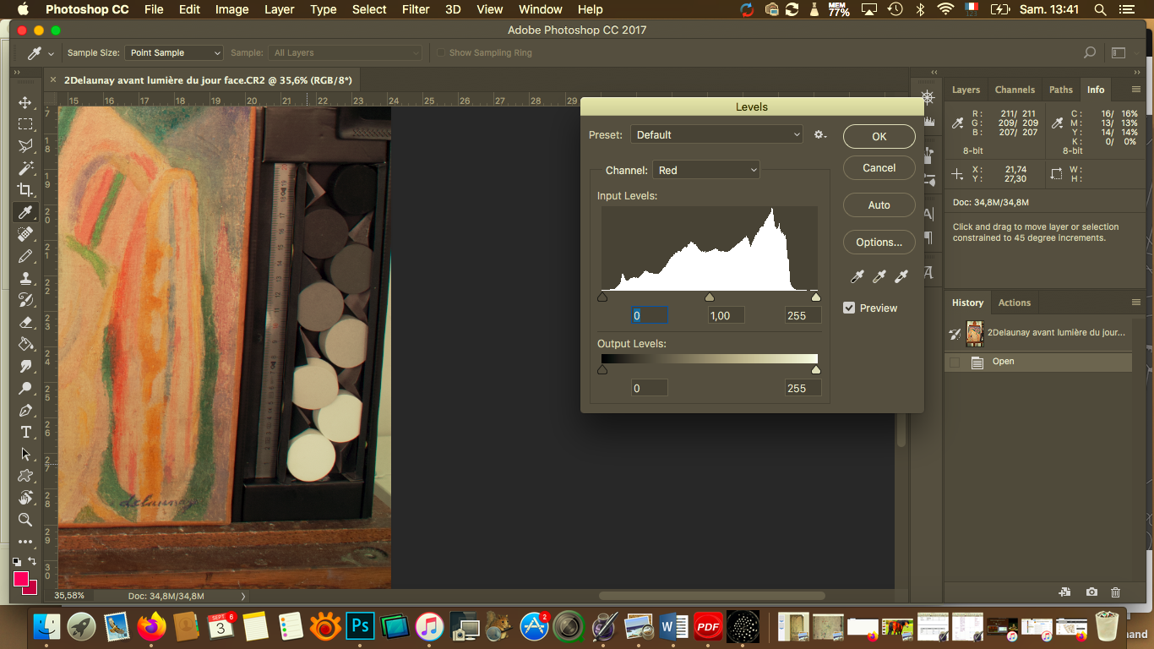The image size is (1154, 649).
Task: Open the Histogram panel icon
Action: (x=929, y=121)
